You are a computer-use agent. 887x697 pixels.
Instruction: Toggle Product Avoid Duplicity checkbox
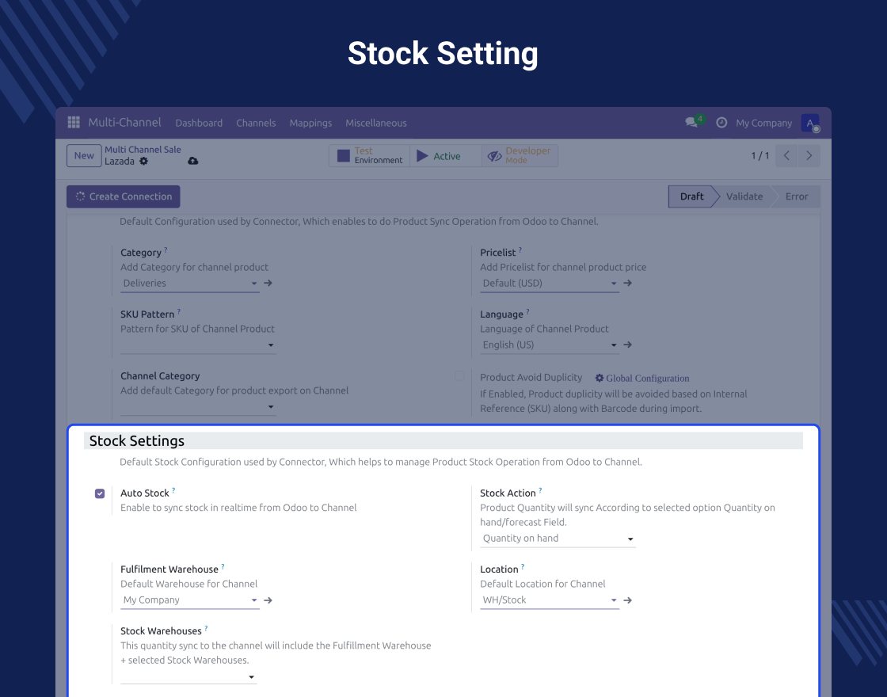point(459,376)
